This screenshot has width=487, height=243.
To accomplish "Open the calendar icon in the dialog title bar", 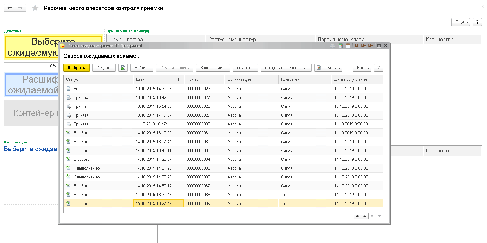I will (x=348, y=46).
